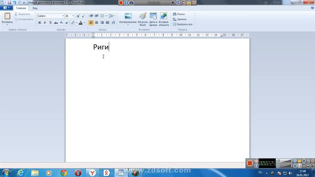Expand the line spacing dropdown

click(x=114, y=16)
